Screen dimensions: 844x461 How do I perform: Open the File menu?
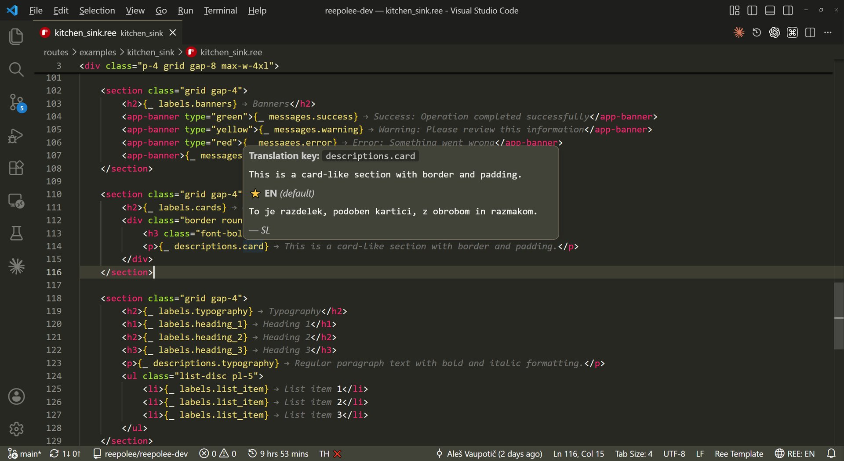[36, 11]
